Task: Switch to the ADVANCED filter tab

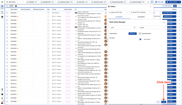Action: point(141,17)
